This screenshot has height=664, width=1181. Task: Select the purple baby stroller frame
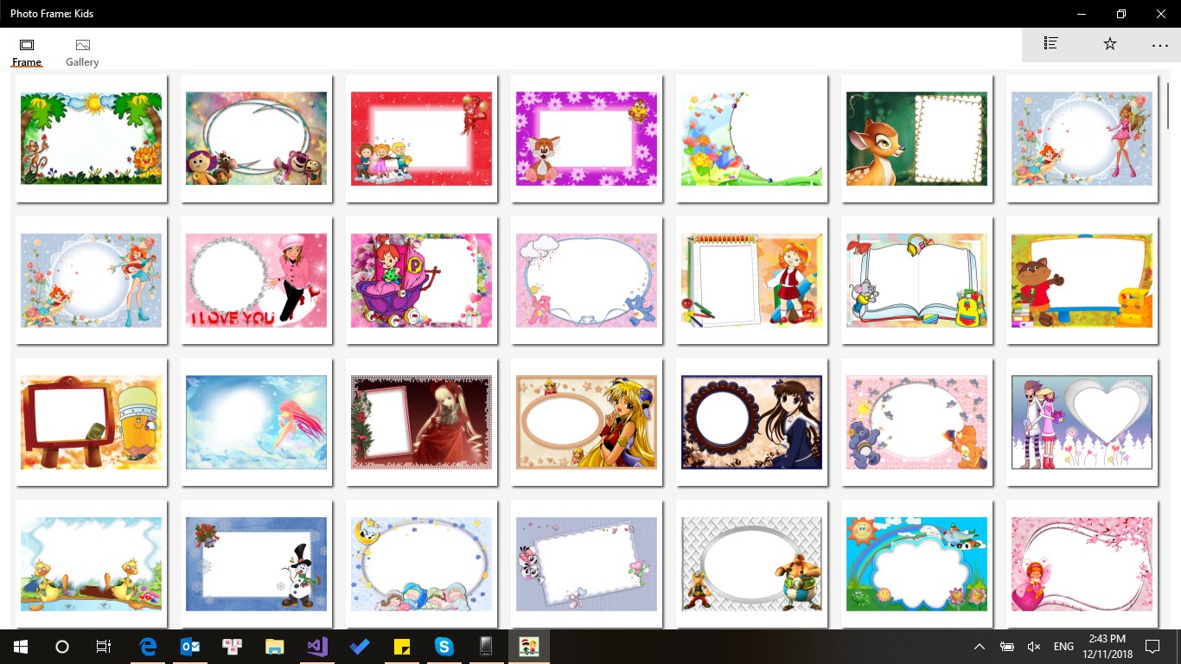[422, 280]
